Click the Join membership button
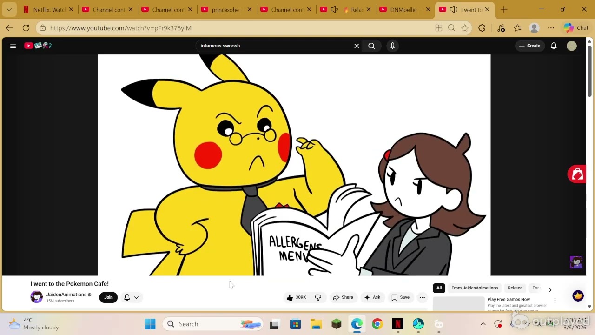 (x=108, y=297)
